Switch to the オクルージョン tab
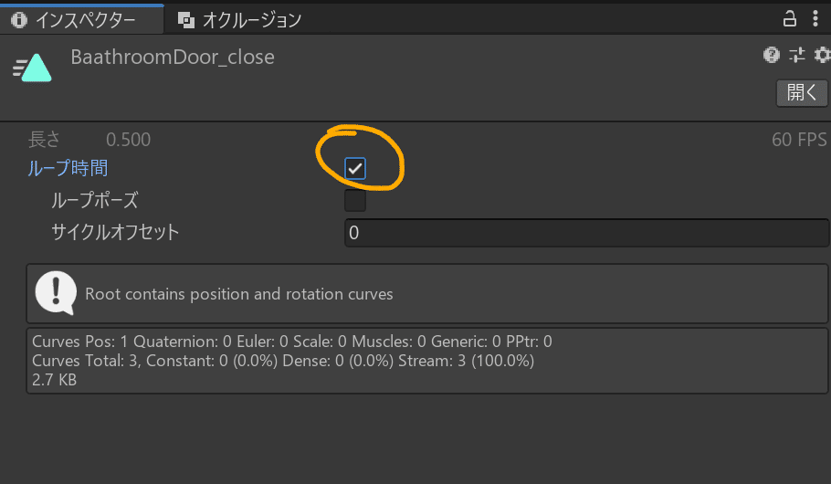The height and width of the screenshot is (484, 831). [251, 18]
